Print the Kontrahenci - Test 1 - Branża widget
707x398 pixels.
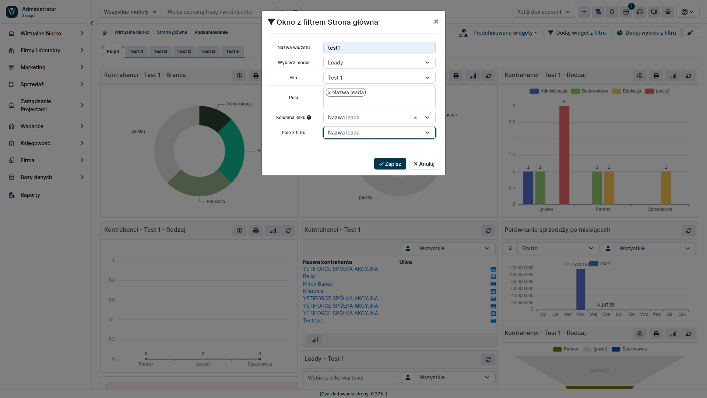[256, 76]
